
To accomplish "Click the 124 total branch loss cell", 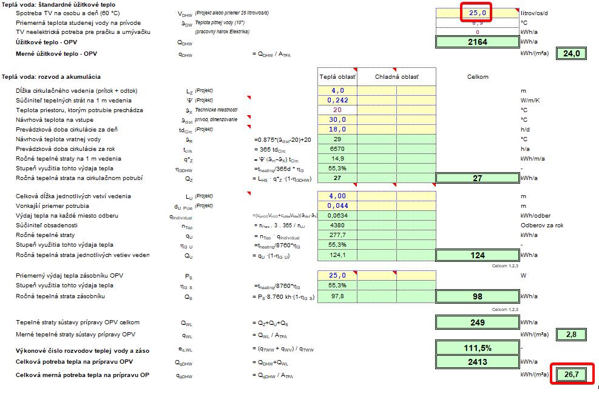I will [x=476, y=256].
